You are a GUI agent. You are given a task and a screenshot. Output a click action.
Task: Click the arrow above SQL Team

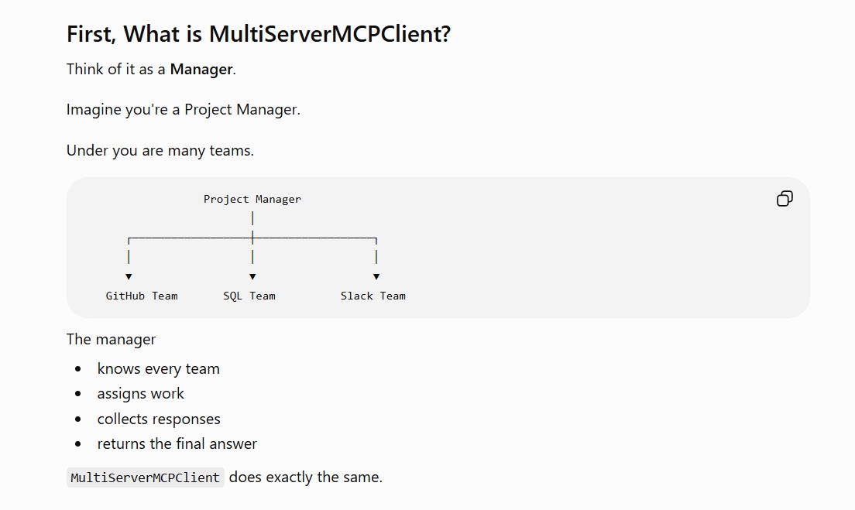point(252,277)
